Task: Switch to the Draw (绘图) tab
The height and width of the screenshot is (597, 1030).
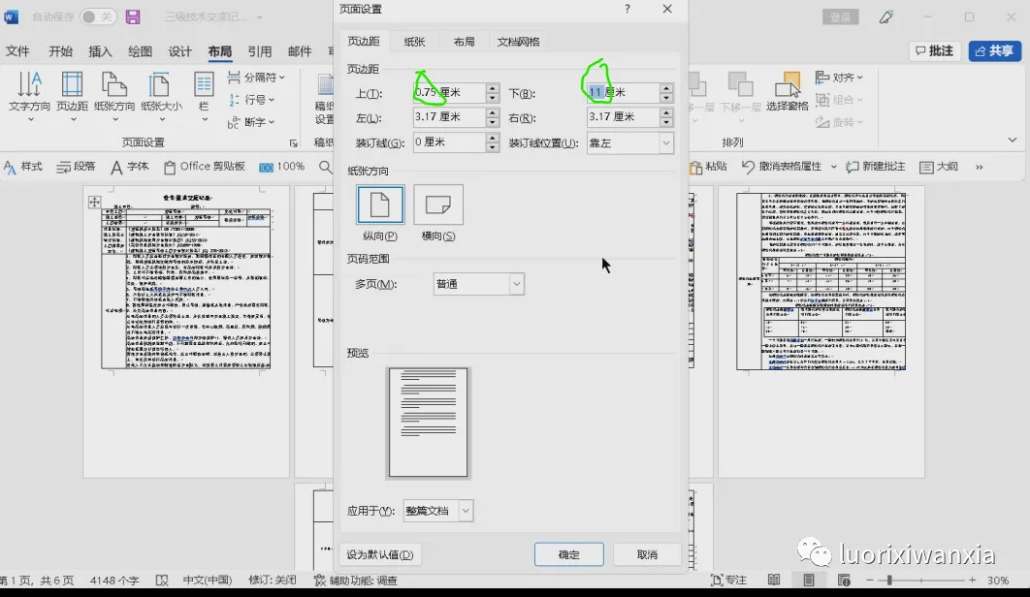Action: [140, 51]
